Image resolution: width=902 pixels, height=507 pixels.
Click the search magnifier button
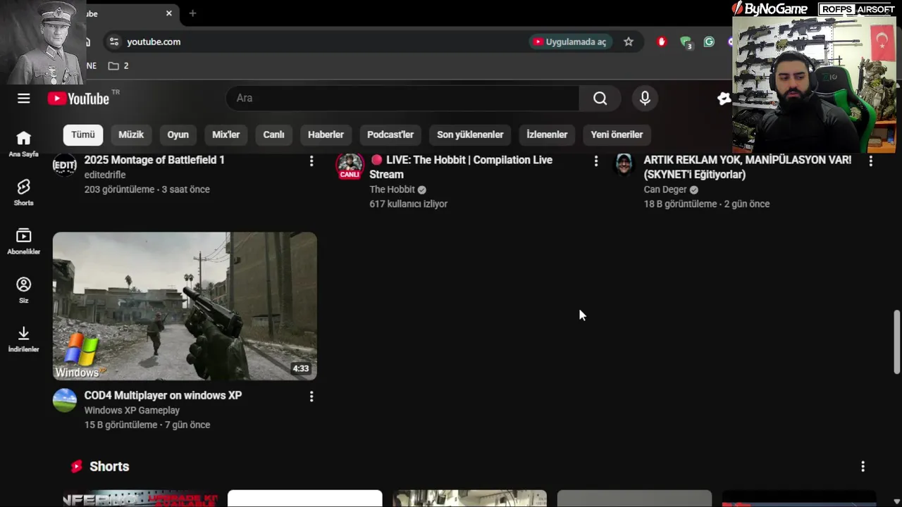coord(600,99)
